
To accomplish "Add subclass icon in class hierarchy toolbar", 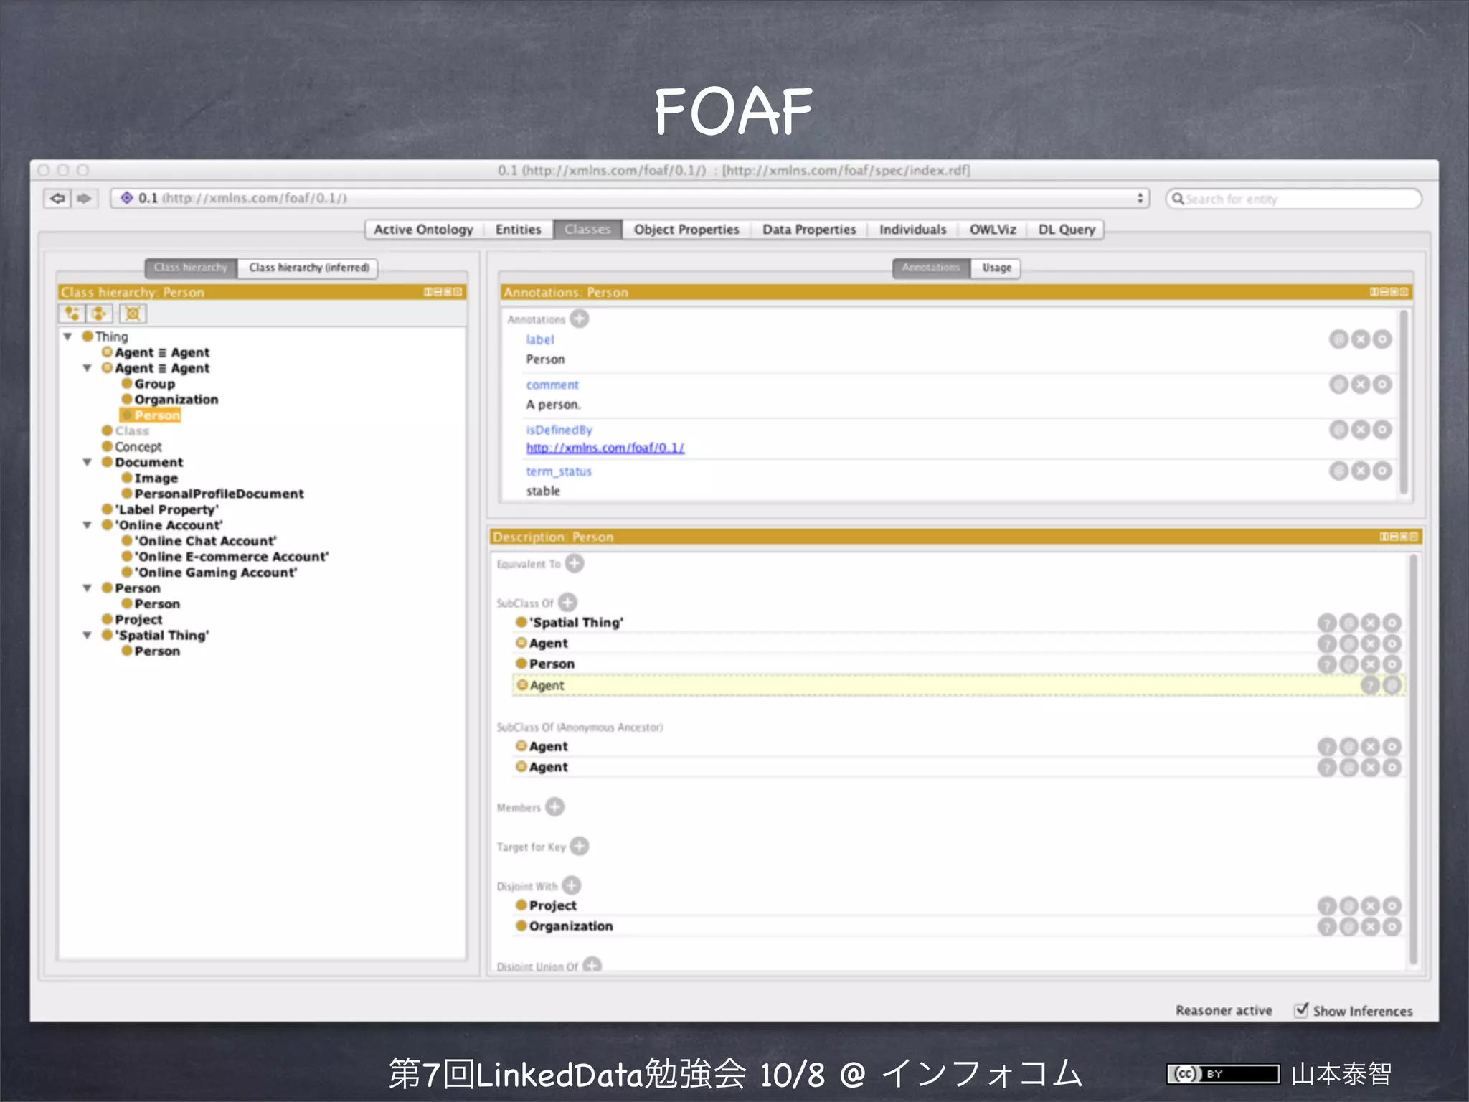I will pyautogui.click(x=72, y=314).
